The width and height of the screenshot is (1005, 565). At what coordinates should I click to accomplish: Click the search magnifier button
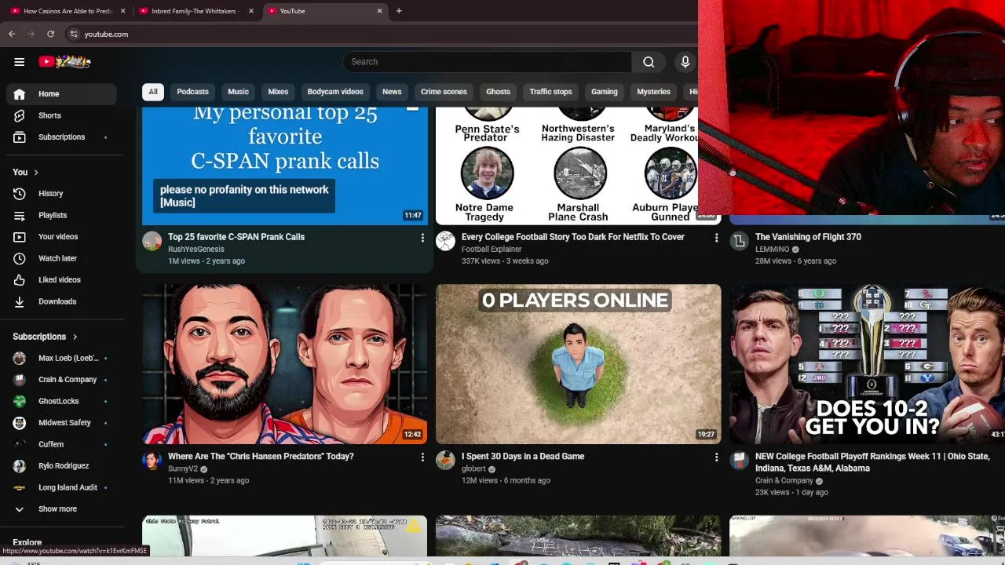click(x=649, y=62)
